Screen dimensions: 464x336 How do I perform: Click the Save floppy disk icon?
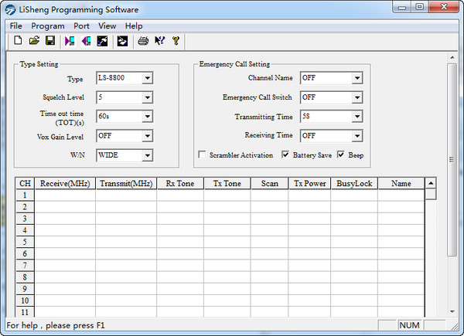pyautogui.click(x=50, y=41)
